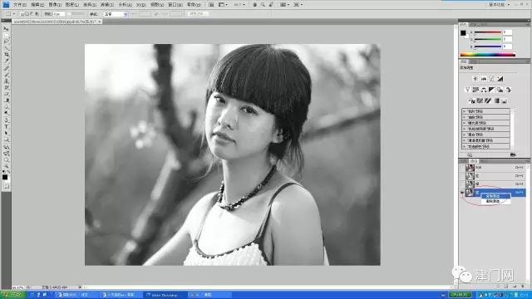Click the feather value input field
The height and width of the screenshot is (299, 532).
(59, 14)
